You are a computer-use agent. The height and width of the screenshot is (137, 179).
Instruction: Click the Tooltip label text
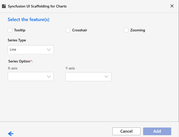coord(20,30)
